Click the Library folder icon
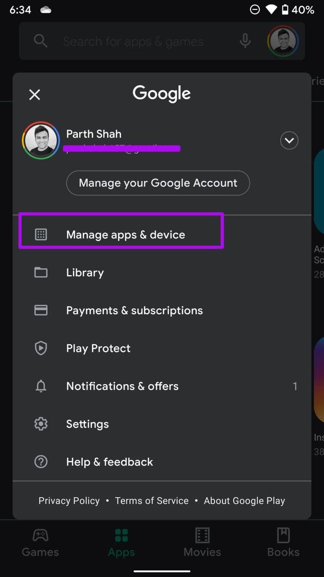The width and height of the screenshot is (324, 577). 41,273
